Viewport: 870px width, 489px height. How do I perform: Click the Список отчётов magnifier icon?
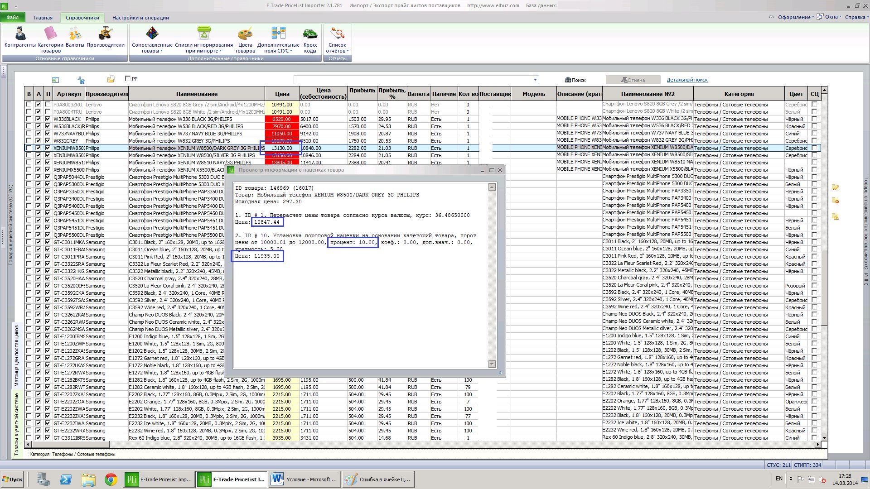tap(337, 33)
